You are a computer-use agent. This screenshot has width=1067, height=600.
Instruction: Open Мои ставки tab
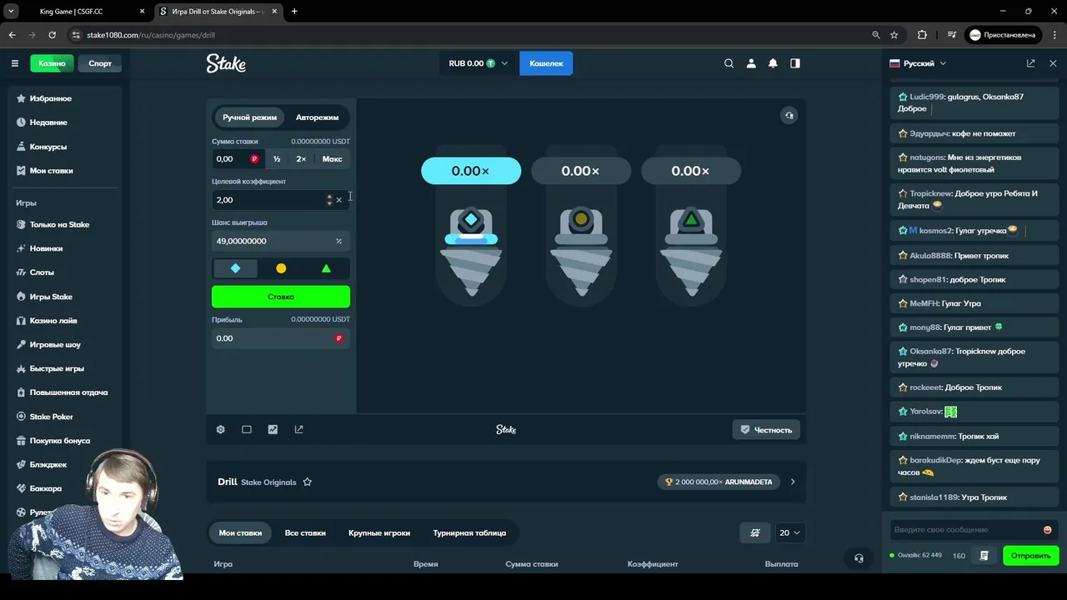pos(240,532)
